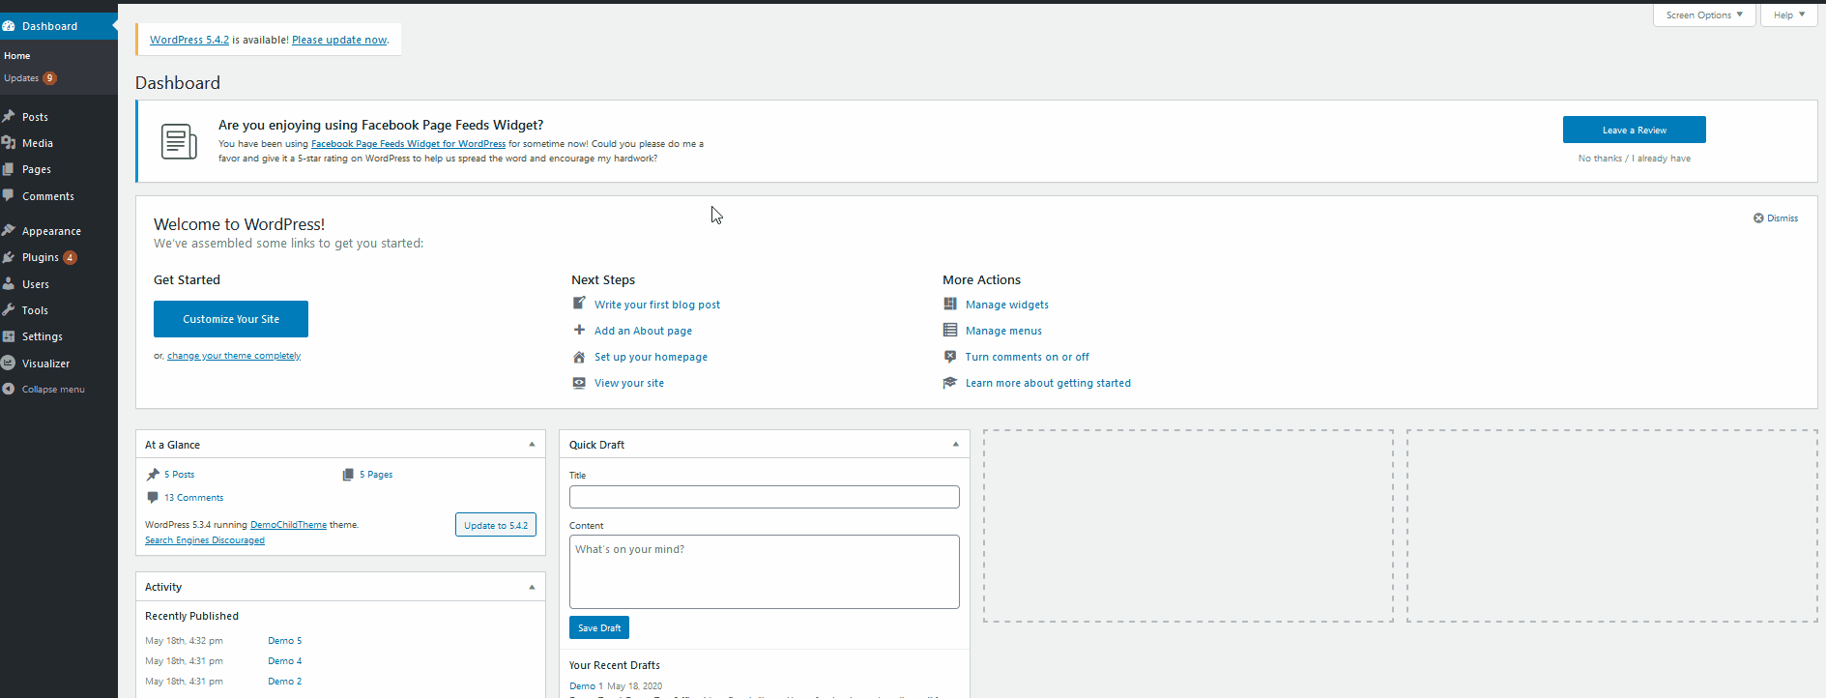Open the Demo 5 recently published post
The width and height of the screenshot is (1826, 698).
click(x=285, y=641)
